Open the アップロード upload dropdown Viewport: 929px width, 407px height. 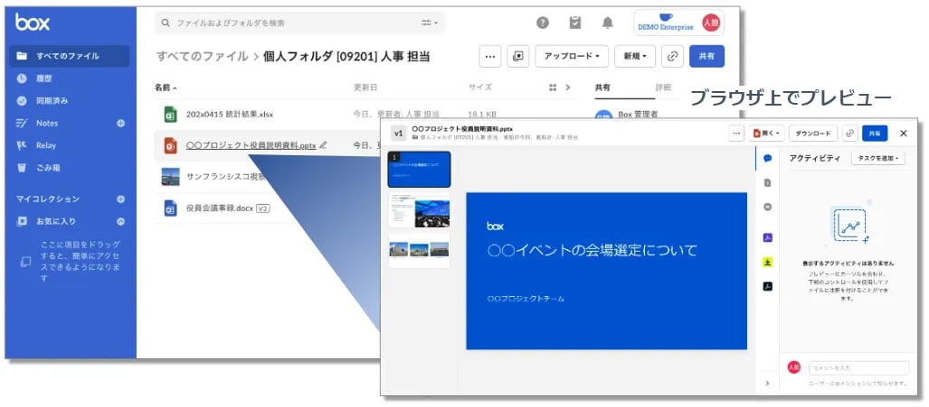coord(572,56)
